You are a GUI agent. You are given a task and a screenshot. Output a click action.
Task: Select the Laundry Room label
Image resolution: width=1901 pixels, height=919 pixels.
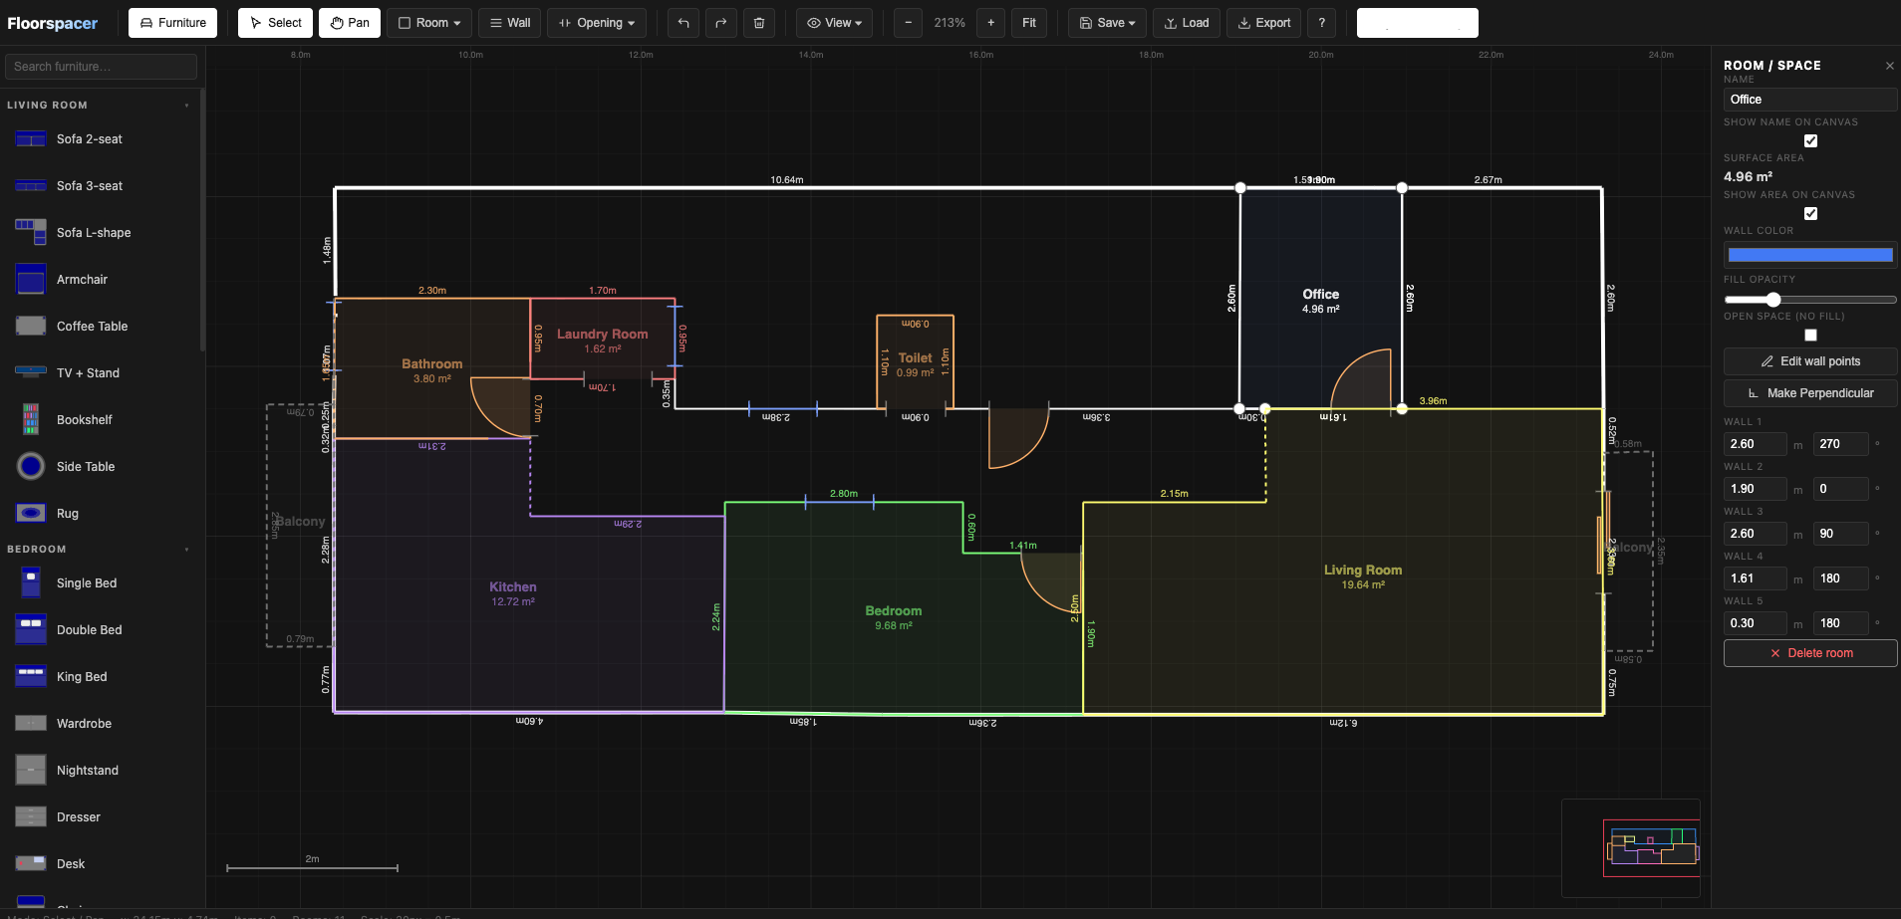pyautogui.click(x=603, y=335)
